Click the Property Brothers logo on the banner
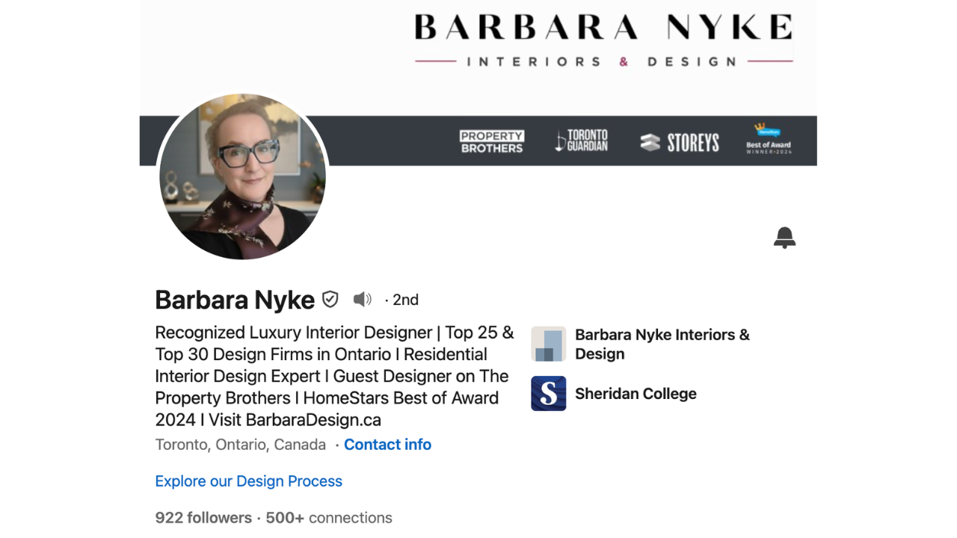The image size is (957, 538). point(491,139)
